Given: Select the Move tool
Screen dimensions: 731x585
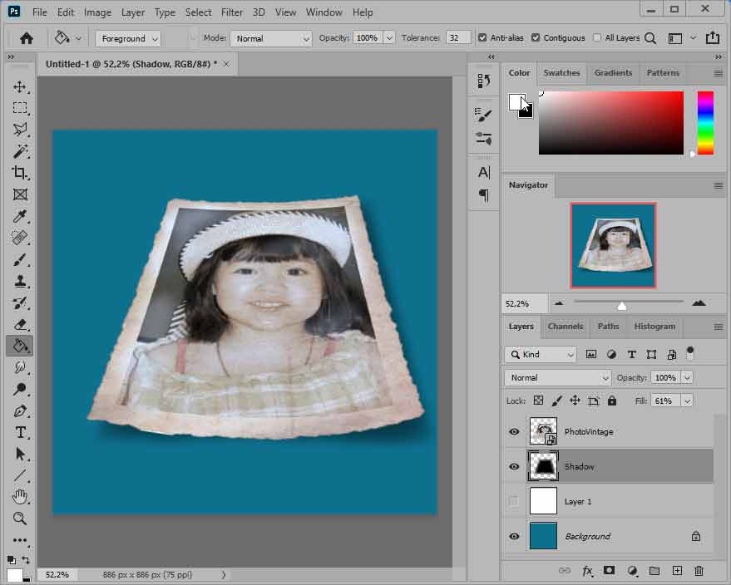Looking at the screenshot, I should click(x=20, y=87).
